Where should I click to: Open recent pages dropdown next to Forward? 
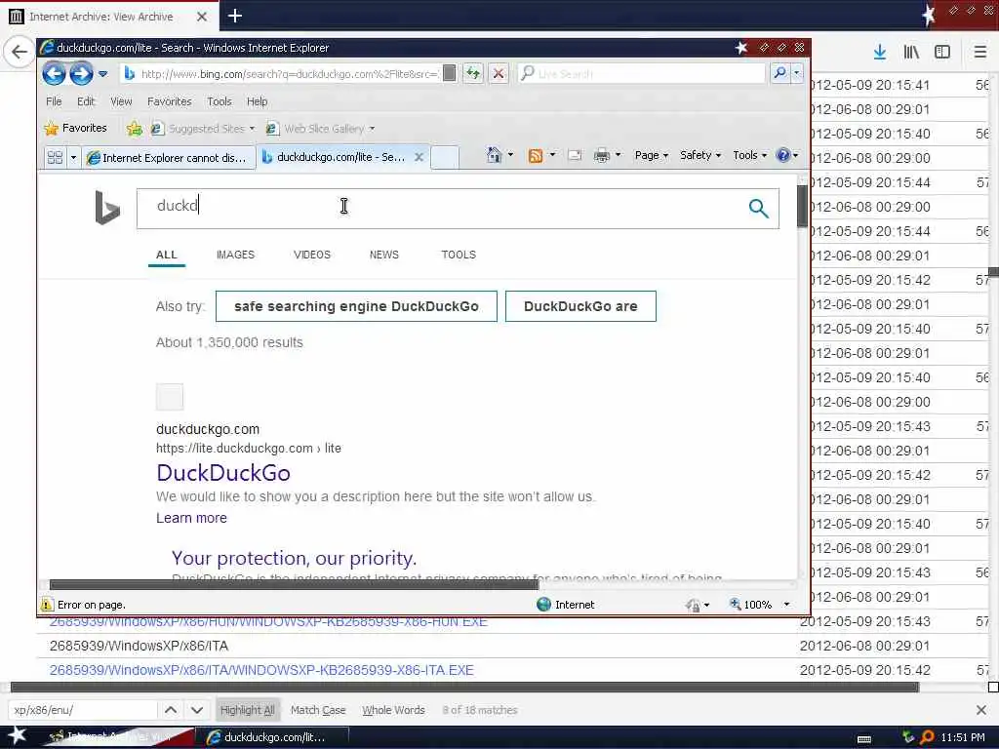coord(103,74)
